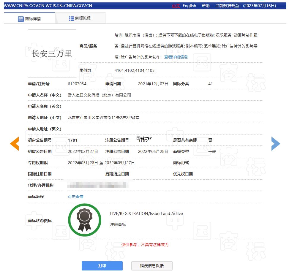Screen dimensions: 289x277
Task: Select international class value 41
Action: (x=210, y=84)
